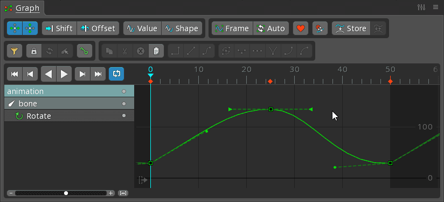
Task: Open the graph settings sliders icon
Action: (421, 8)
